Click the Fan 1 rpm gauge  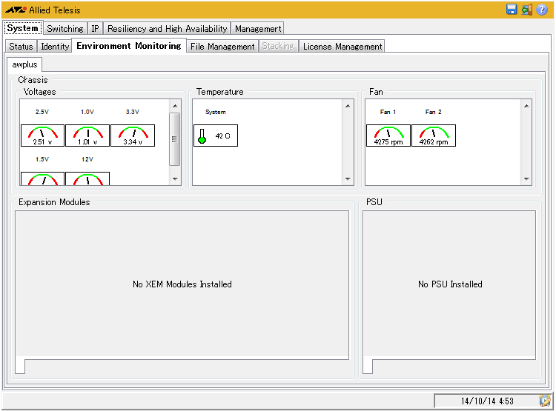tap(388, 136)
